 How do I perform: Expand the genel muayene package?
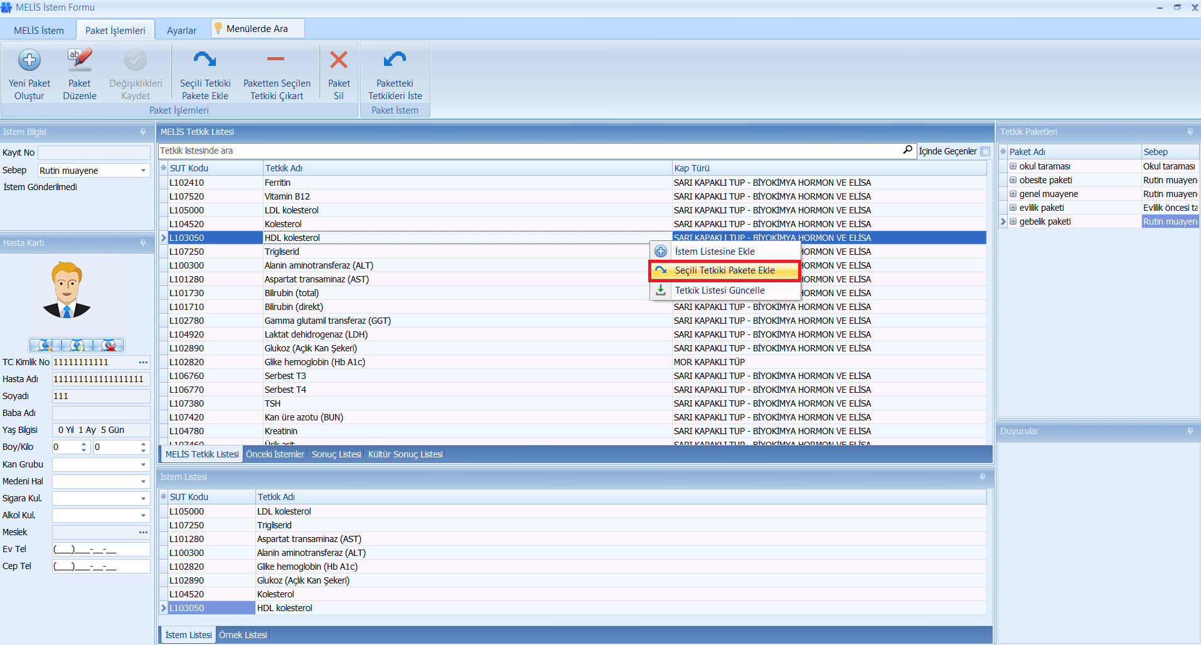pos(1013,194)
